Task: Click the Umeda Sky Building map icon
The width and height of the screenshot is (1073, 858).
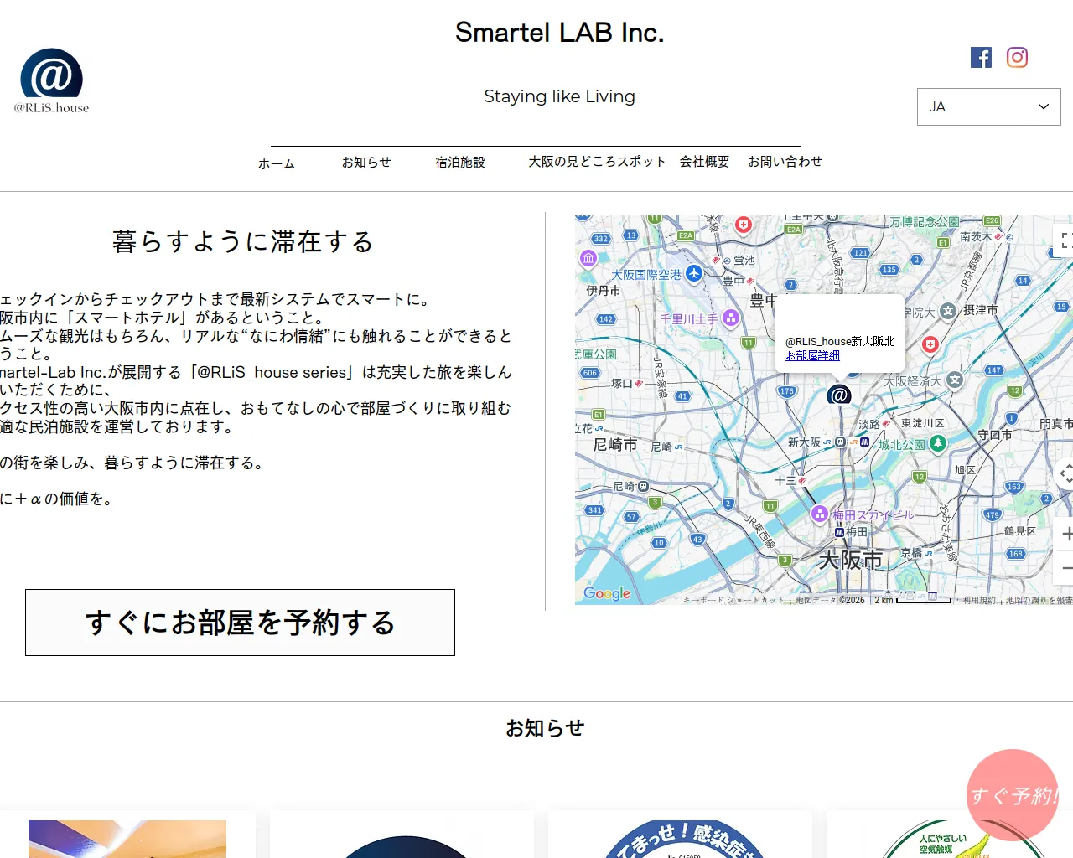Action: (x=820, y=514)
